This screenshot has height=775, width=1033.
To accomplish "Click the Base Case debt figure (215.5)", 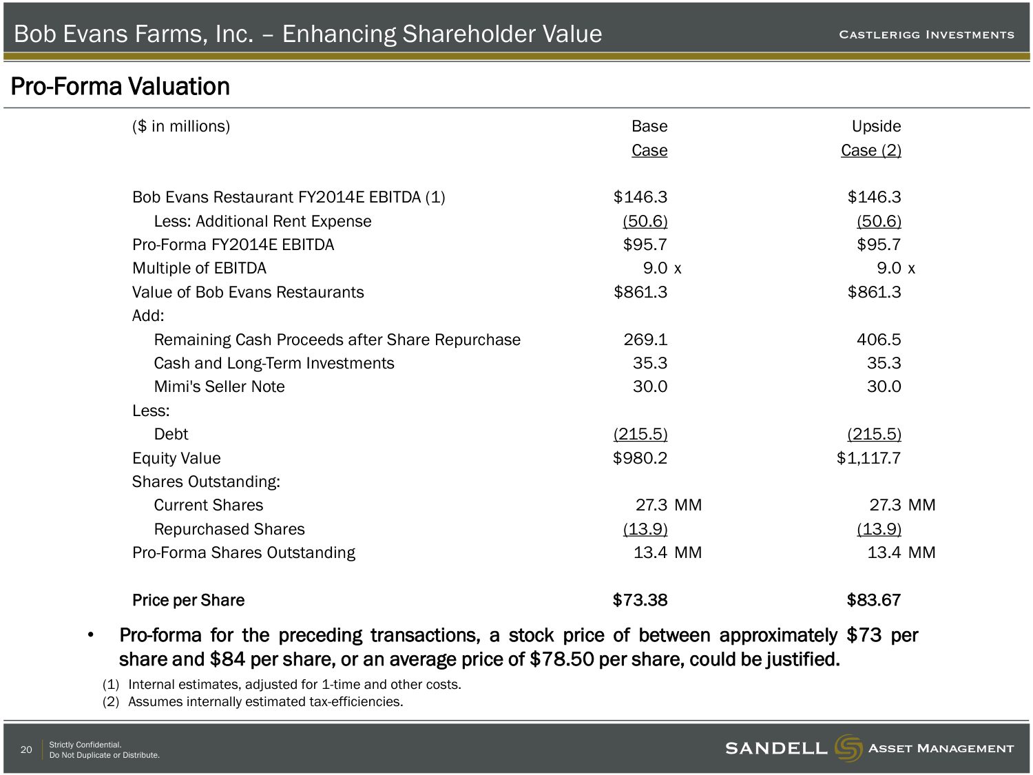I will point(640,434).
